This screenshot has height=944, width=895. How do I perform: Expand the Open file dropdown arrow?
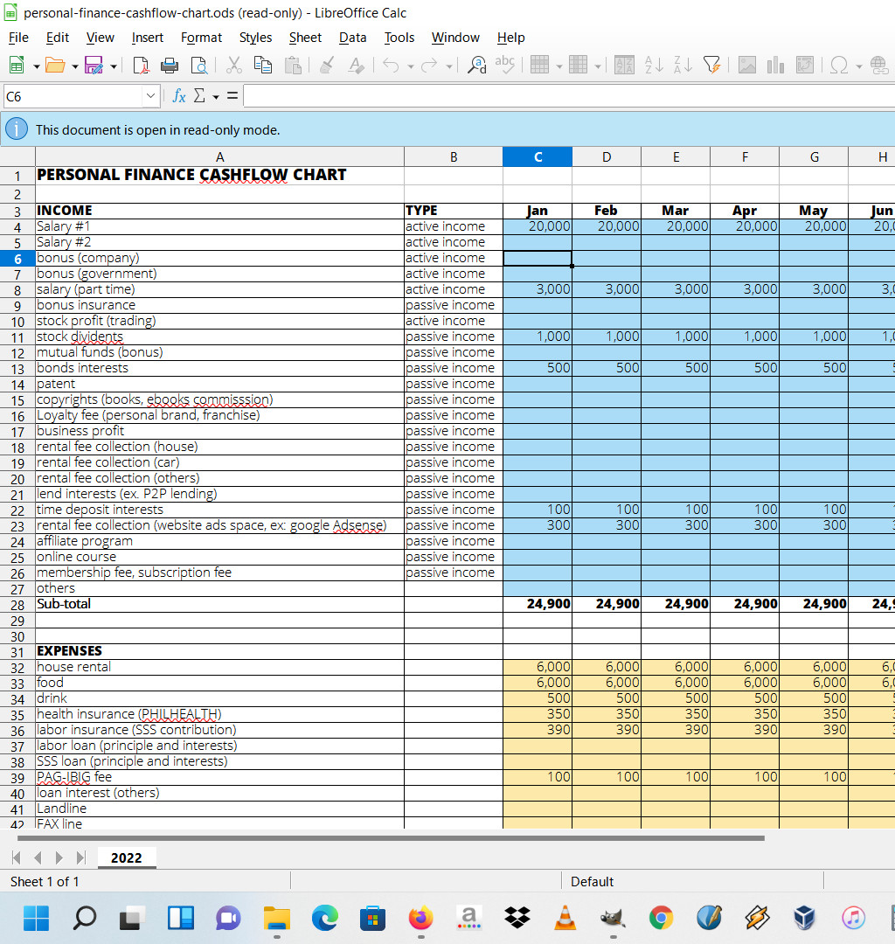click(x=75, y=66)
